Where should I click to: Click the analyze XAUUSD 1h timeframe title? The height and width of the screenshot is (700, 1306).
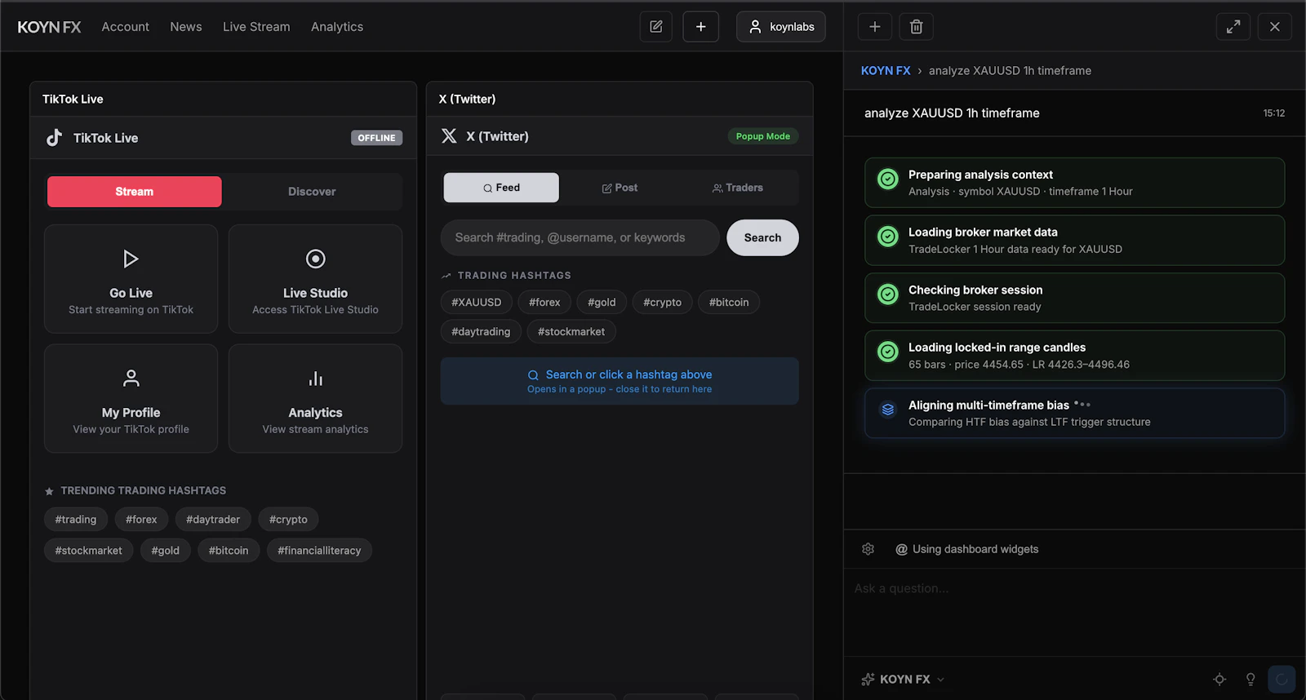pyautogui.click(x=952, y=113)
